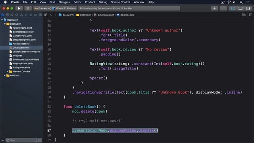254x143 pixels.
Task: Open Bookworm folder breadcrumb
Action: click(x=84, y=15)
